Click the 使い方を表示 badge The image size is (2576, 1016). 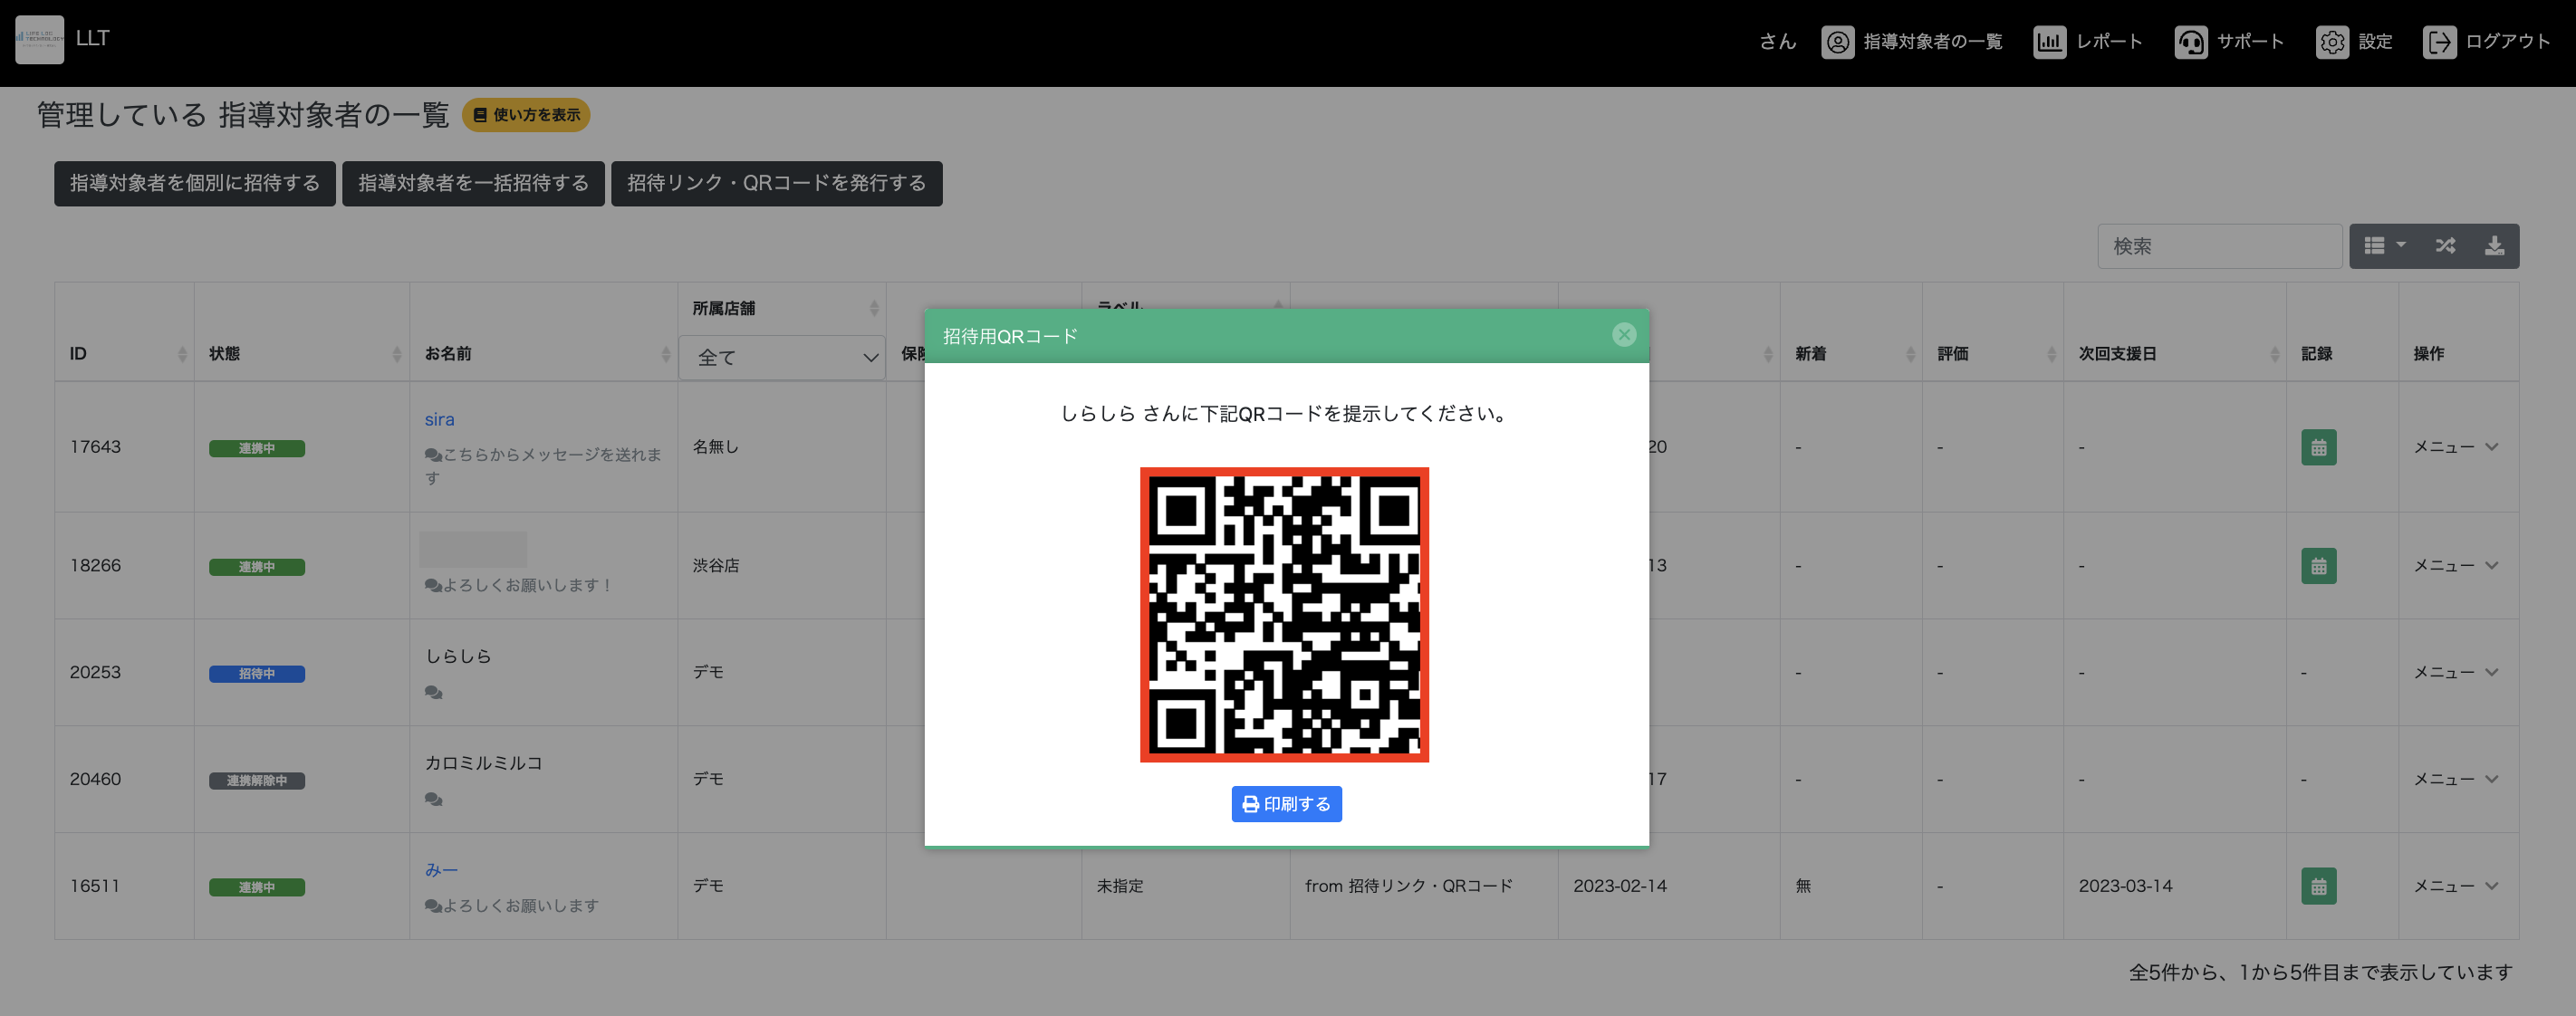[x=526, y=115]
